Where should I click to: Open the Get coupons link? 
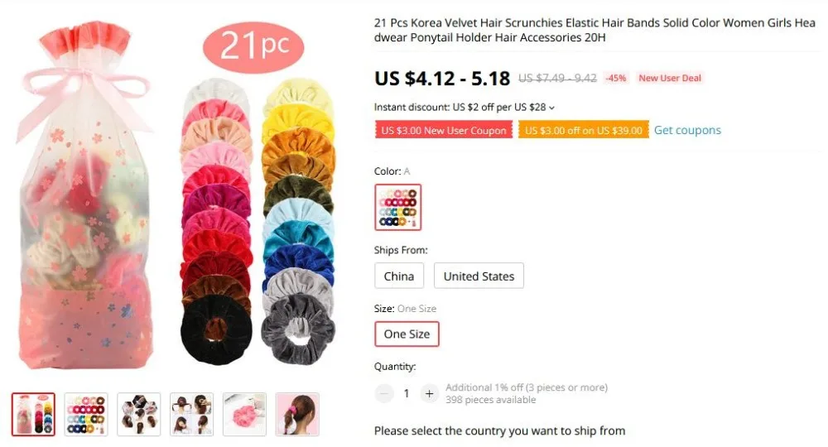[x=687, y=130]
